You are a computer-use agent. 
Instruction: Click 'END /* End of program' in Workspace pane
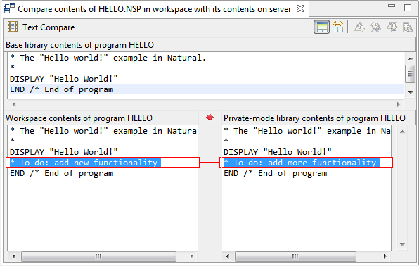[61, 173]
